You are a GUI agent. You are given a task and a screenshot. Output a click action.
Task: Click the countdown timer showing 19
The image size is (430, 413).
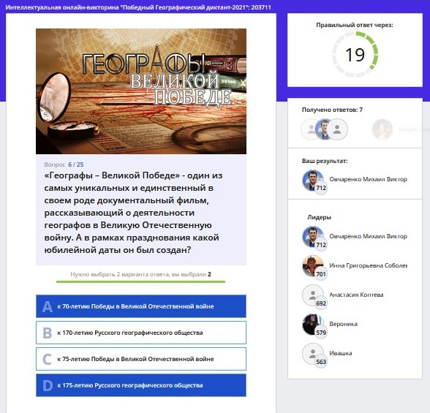click(355, 55)
